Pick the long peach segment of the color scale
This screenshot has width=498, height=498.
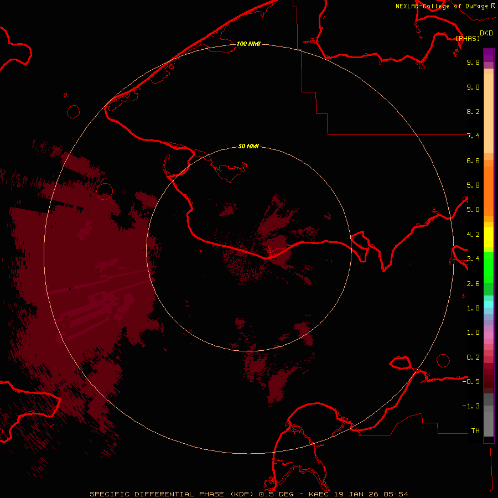(x=489, y=113)
